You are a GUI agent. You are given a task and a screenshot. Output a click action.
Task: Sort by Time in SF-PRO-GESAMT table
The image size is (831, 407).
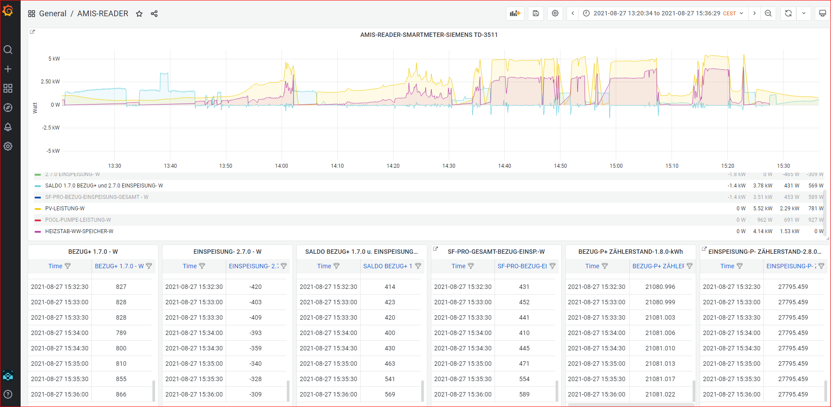point(459,266)
